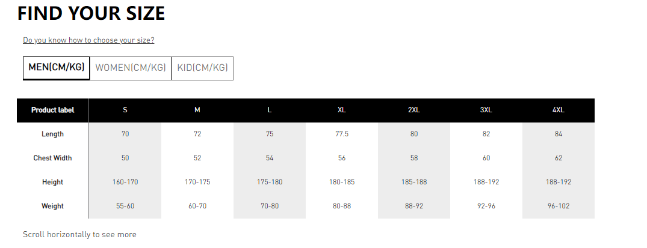This screenshot has width=647, height=248.
Task: Click the M size column header
Action: (x=197, y=110)
